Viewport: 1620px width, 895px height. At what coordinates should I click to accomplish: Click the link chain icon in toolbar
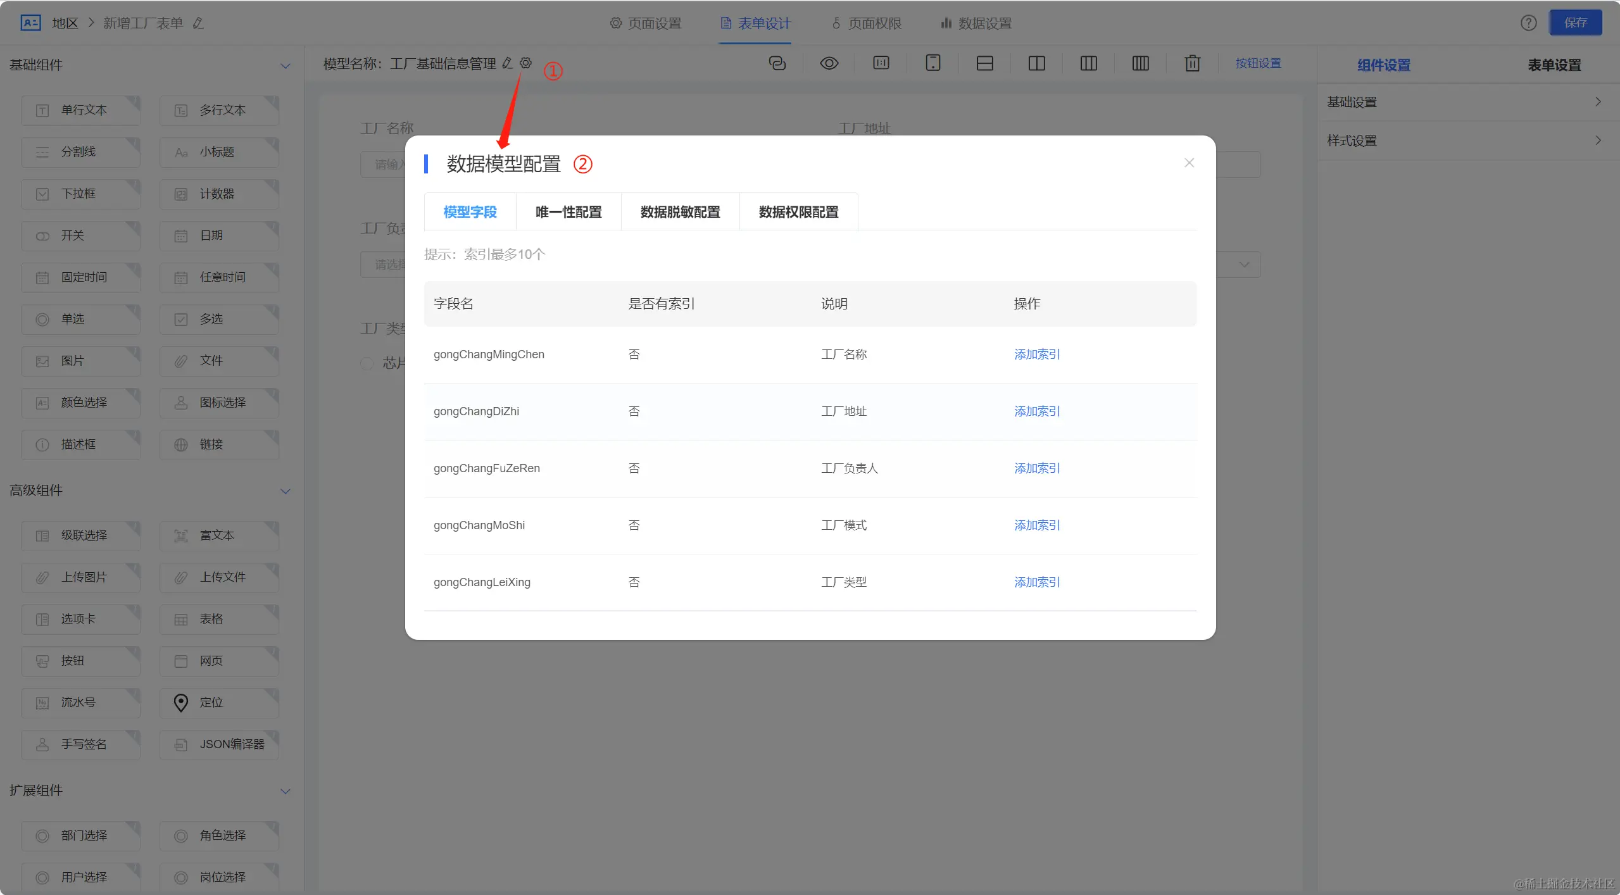click(777, 63)
